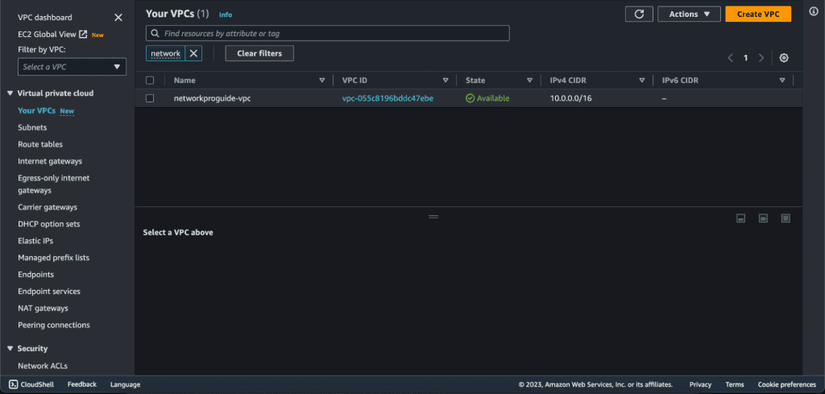Close the VPC dashboard navigation pane

pos(118,18)
